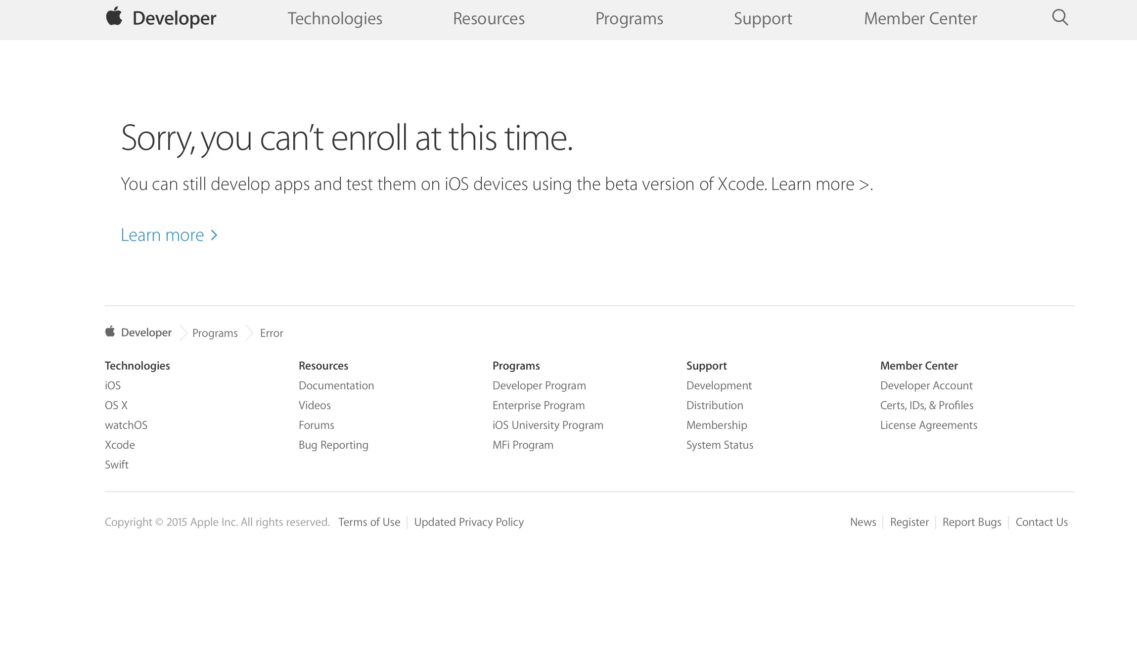Viewport: 1137px width, 656px height.
Task: Open the Swift footer link
Action: pyautogui.click(x=117, y=465)
